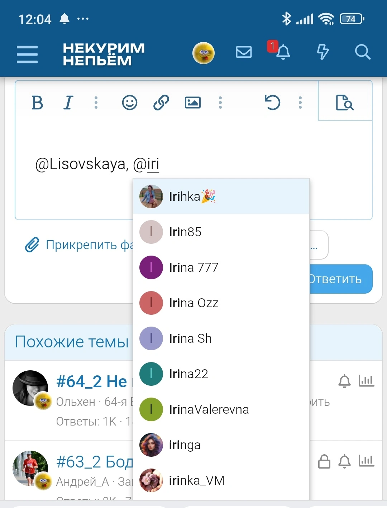Expand more text formatting options after italic

pos(96,103)
